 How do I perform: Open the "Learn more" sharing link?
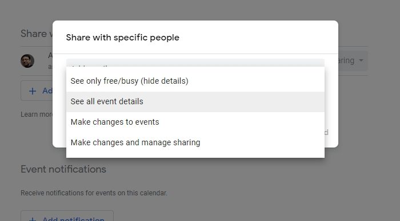pyautogui.click(x=37, y=114)
